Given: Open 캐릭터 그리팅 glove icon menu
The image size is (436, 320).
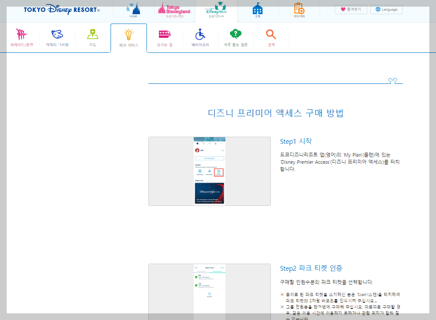Looking at the screenshot, I should tap(57, 38).
